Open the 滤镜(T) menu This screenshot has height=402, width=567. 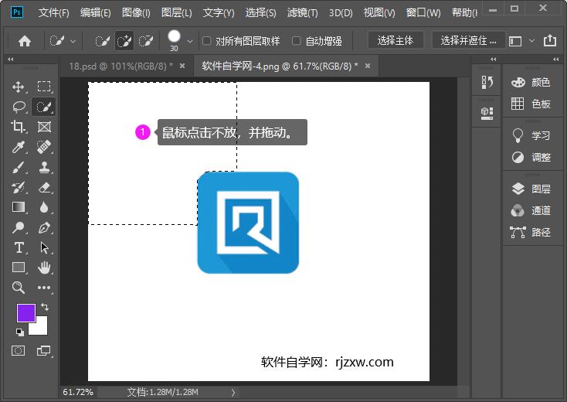[302, 13]
